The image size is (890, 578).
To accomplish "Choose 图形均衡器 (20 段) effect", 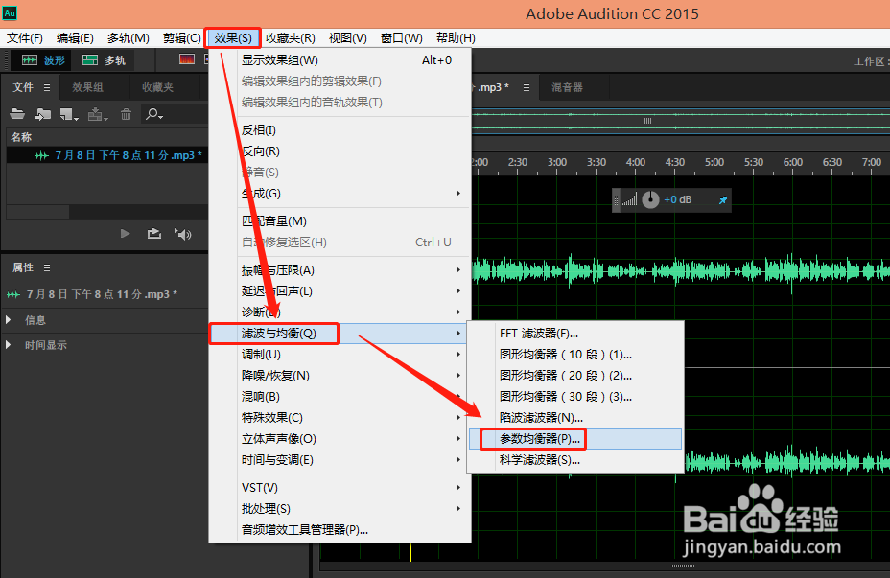I will click(575, 376).
